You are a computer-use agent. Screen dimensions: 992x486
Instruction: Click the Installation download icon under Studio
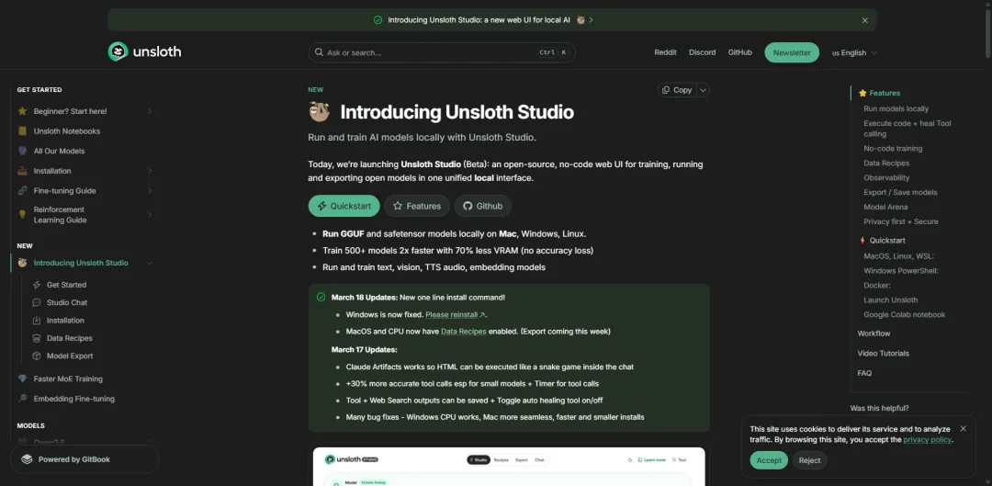tap(37, 321)
